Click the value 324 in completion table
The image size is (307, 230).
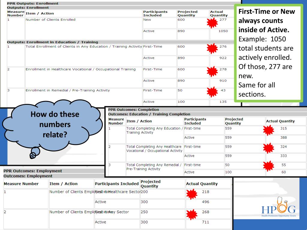click(284, 147)
